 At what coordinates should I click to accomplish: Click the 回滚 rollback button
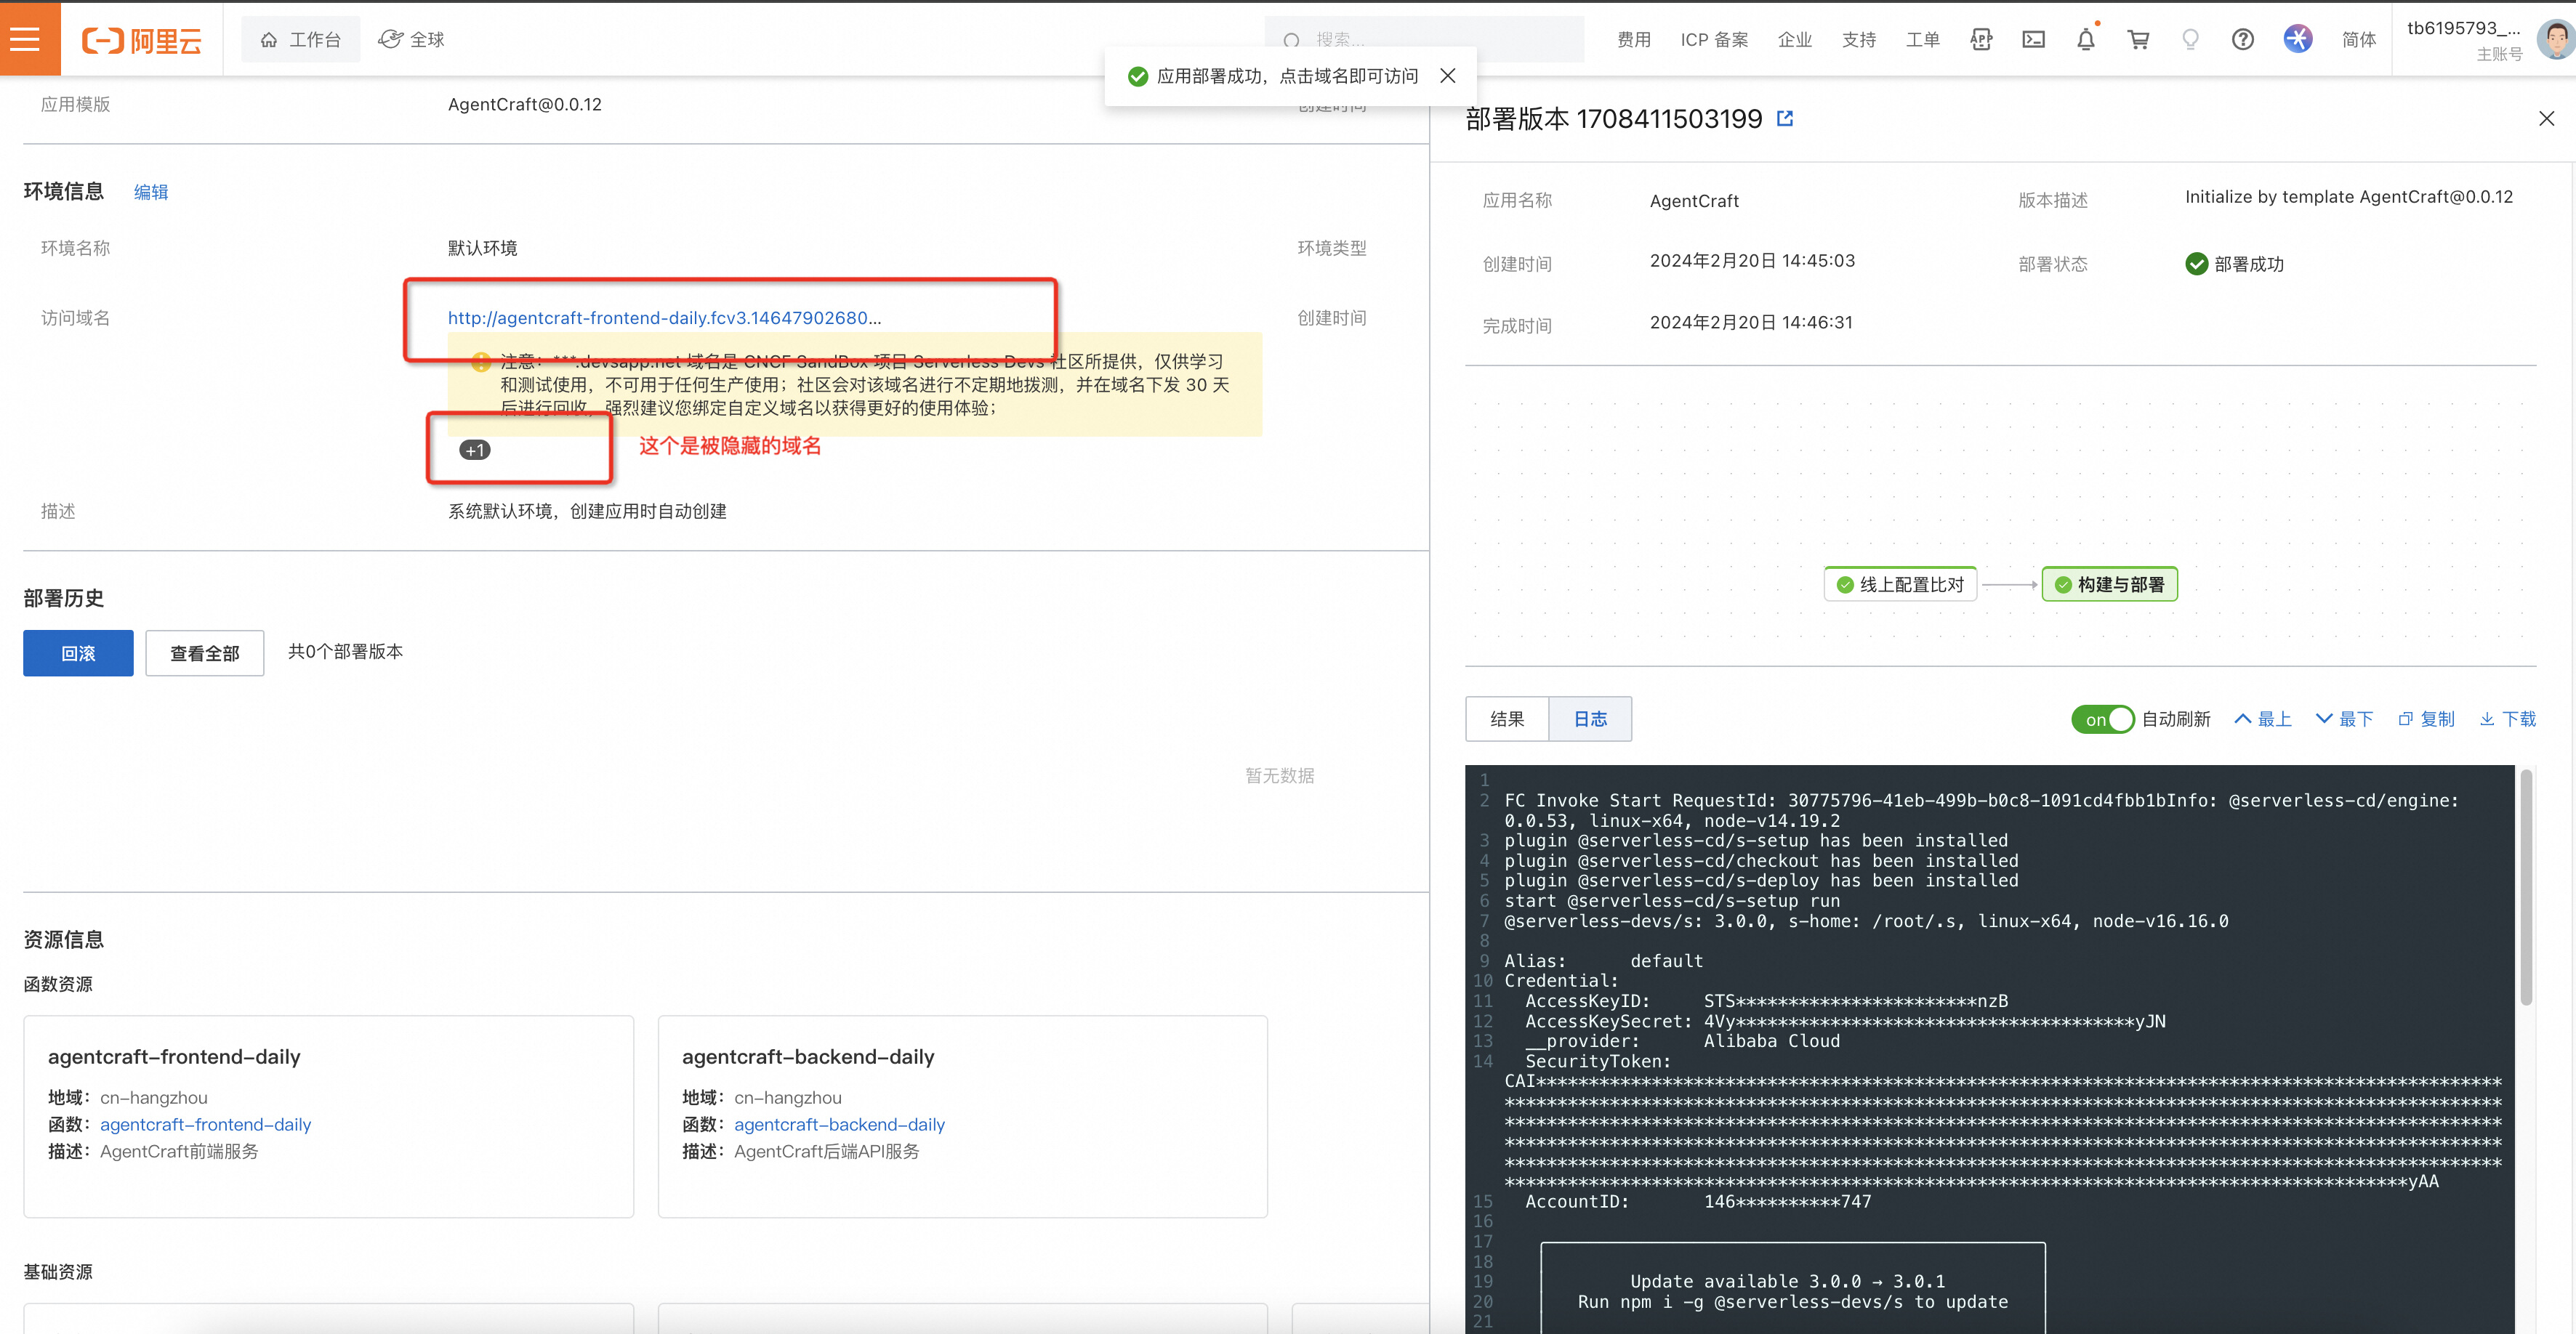(x=78, y=652)
